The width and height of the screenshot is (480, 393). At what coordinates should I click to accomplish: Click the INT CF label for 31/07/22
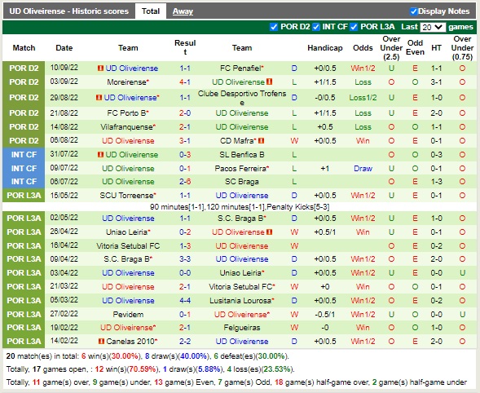pos(24,154)
